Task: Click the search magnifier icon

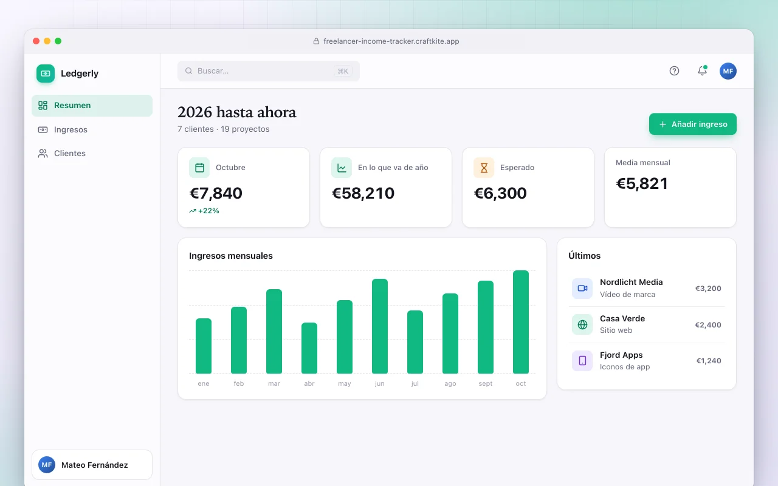Action: click(x=189, y=71)
